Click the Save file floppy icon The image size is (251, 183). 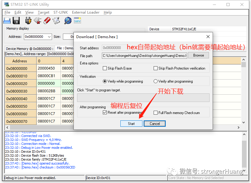coord(16,21)
